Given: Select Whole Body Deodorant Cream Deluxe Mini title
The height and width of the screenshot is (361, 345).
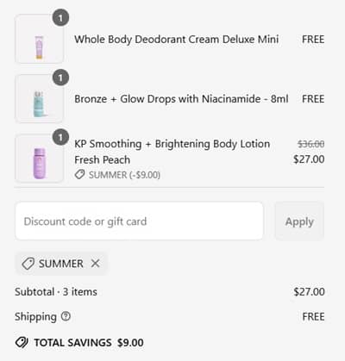Looking at the screenshot, I should point(177,40).
